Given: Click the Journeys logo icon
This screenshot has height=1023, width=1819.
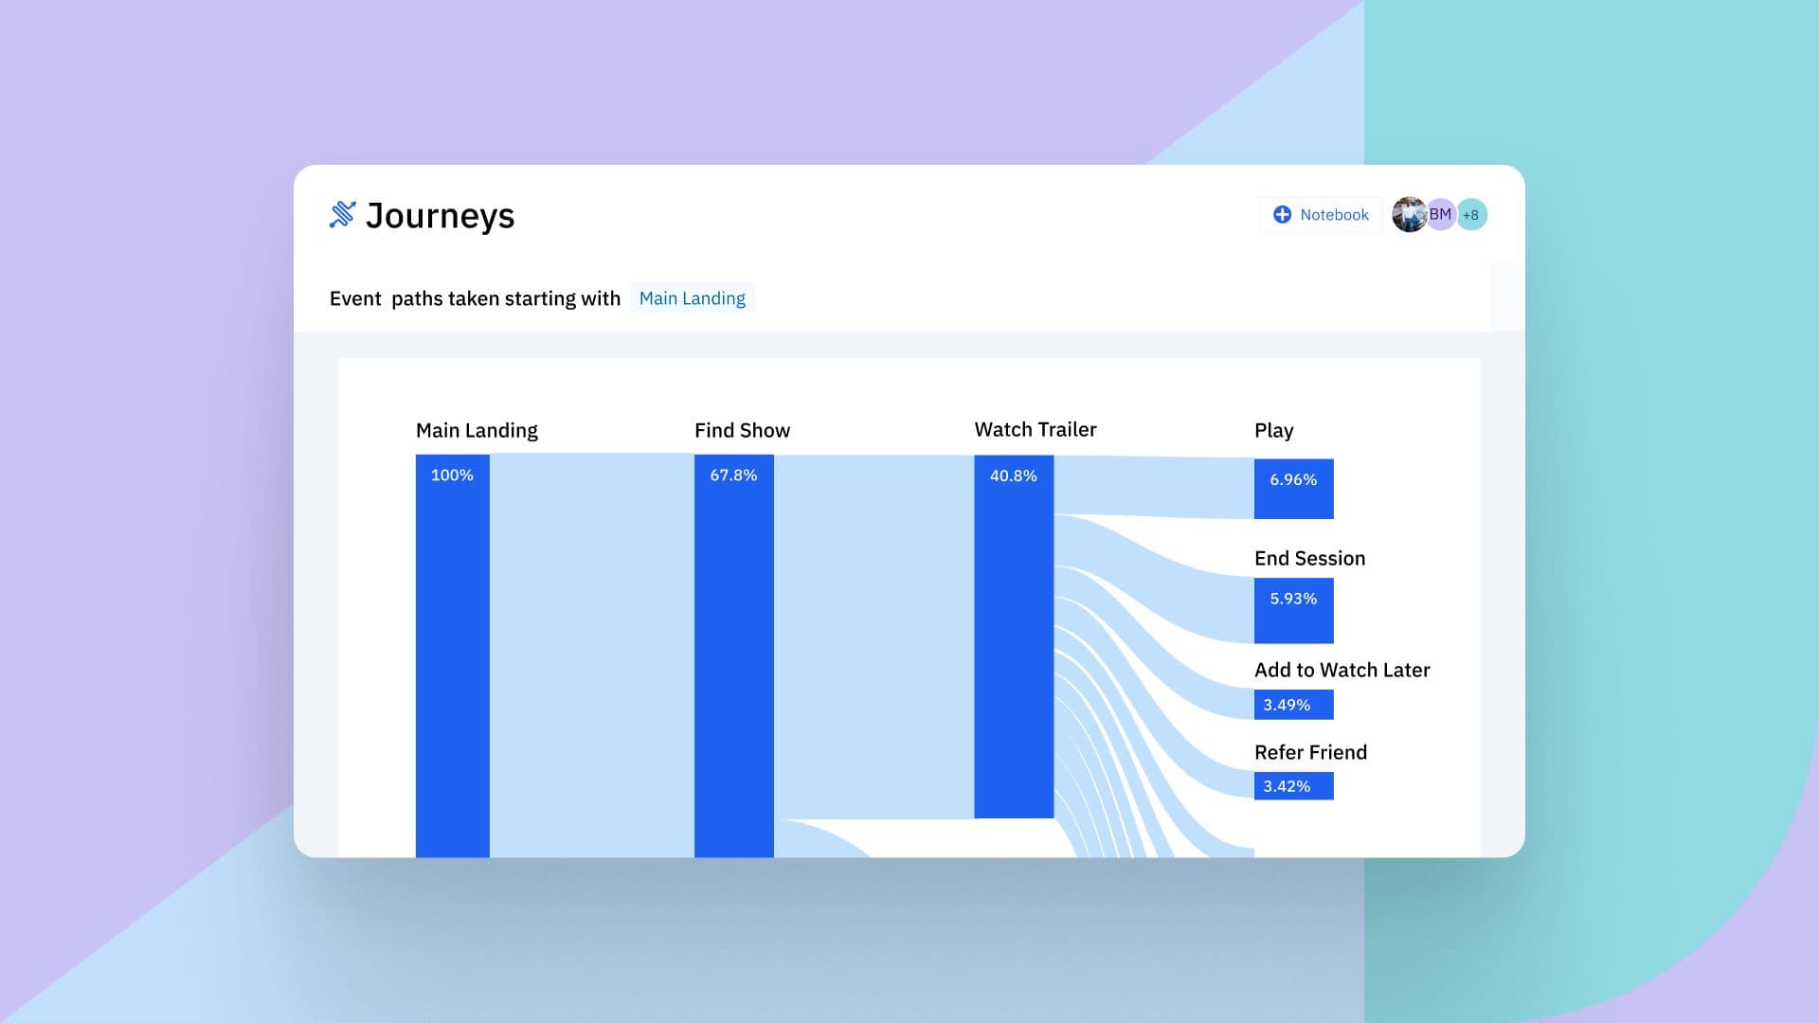Looking at the screenshot, I should coord(342,214).
